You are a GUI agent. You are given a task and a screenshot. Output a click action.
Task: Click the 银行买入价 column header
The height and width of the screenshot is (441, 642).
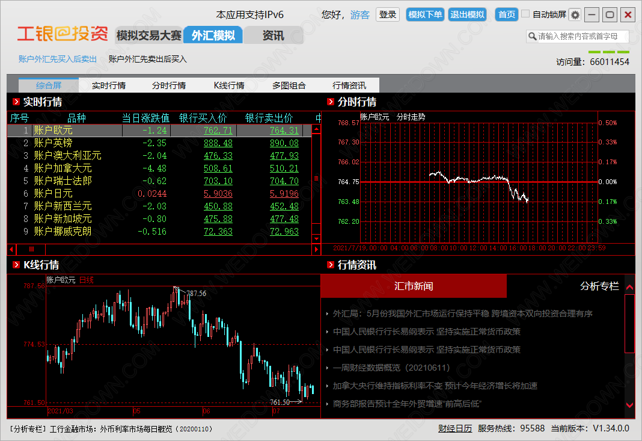pyautogui.click(x=203, y=118)
